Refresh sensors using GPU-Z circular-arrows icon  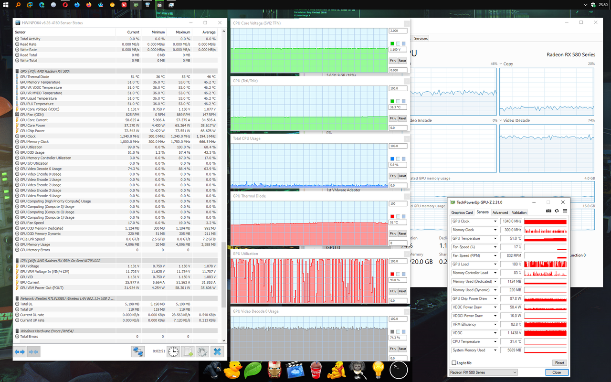(557, 211)
